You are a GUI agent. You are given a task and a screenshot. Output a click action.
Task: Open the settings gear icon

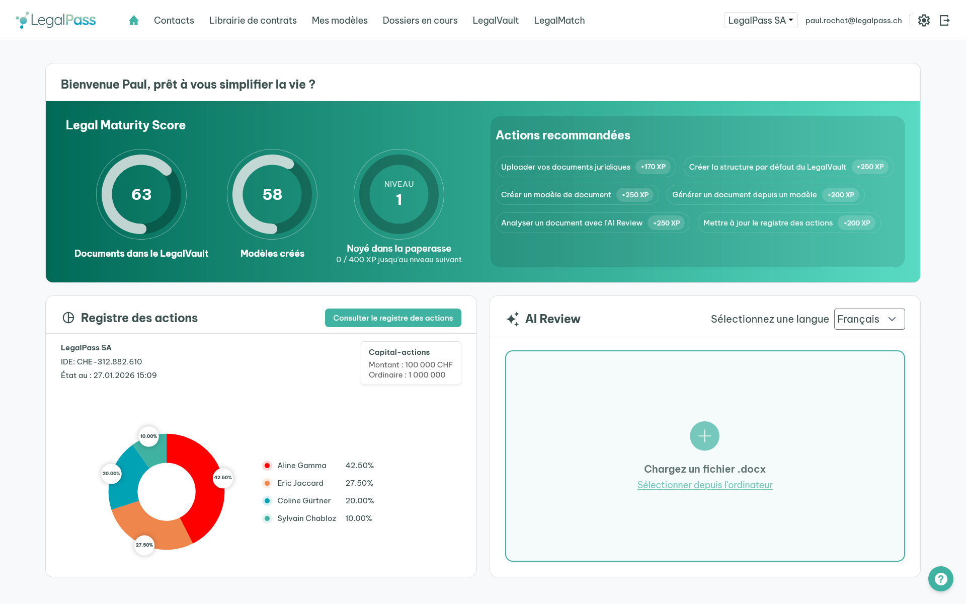(924, 20)
